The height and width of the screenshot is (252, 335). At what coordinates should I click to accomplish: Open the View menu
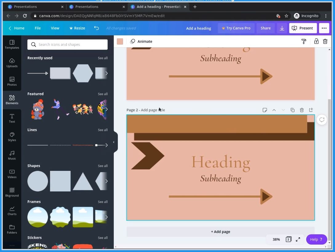55,28
